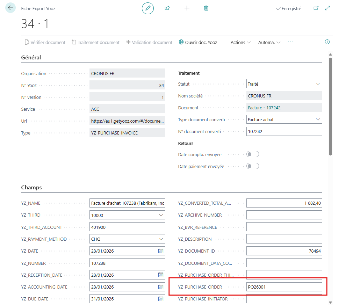Open the Automa. menu
The height and width of the screenshot is (305, 346).
pyautogui.click(x=269, y=42)
